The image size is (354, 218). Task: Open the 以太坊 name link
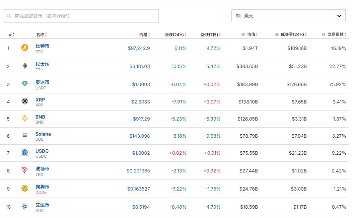pos(42,64)
